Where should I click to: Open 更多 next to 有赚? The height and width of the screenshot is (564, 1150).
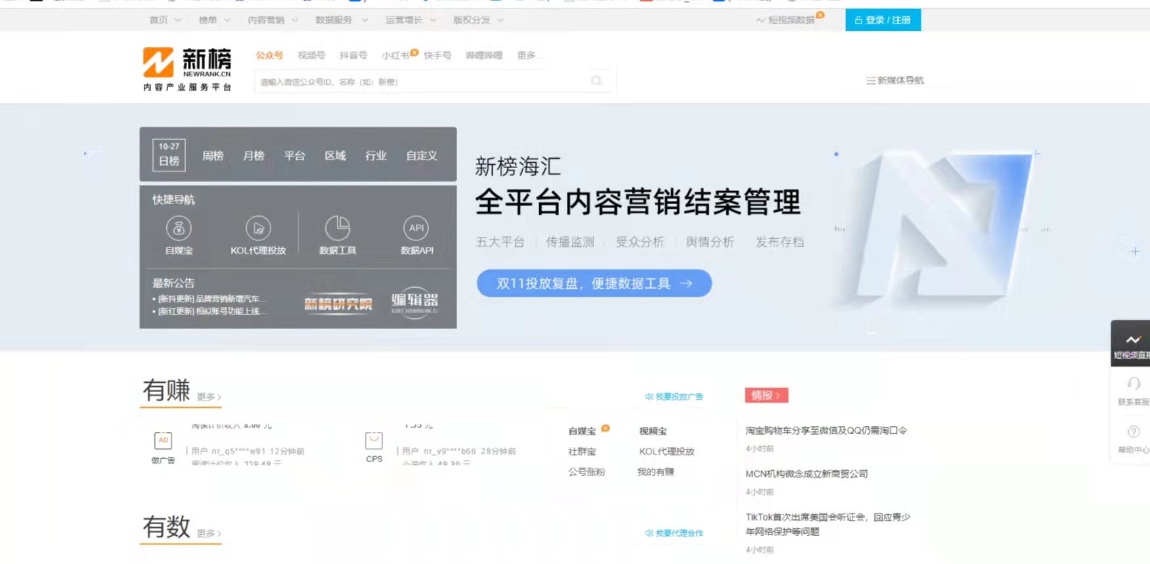(x=209, y=397)
